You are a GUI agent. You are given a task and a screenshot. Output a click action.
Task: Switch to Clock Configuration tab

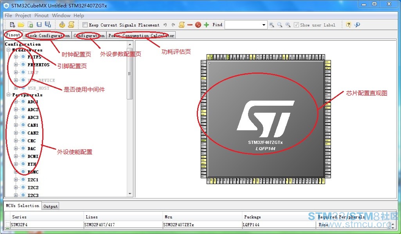(47, 35)
